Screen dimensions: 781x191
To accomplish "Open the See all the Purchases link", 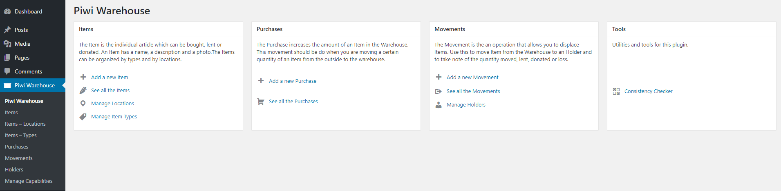I will 293,102.
